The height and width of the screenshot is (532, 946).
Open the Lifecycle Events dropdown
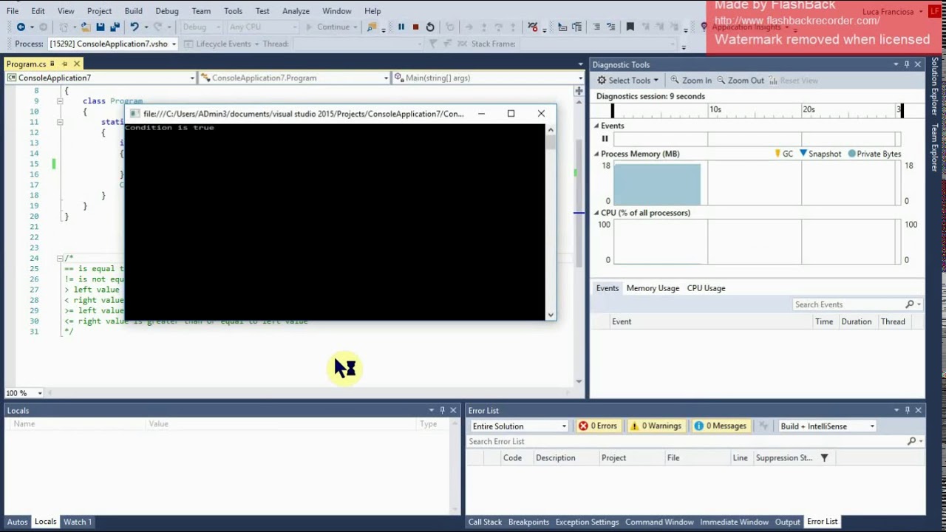(x=256, y=44)
